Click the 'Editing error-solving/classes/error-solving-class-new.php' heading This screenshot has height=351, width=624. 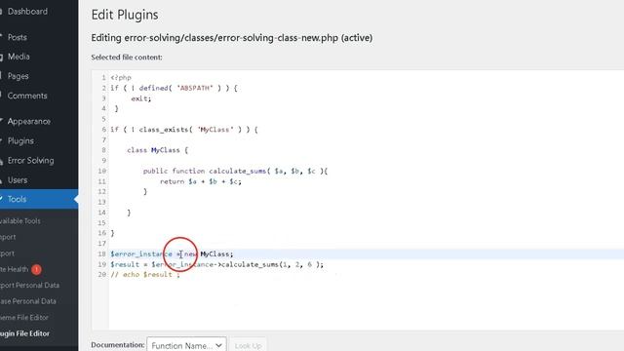coord(232,38)
